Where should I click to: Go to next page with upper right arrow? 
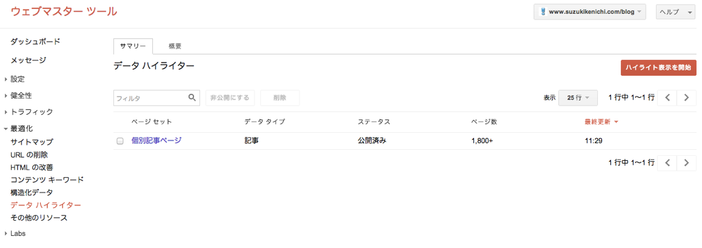click(687, 98)
